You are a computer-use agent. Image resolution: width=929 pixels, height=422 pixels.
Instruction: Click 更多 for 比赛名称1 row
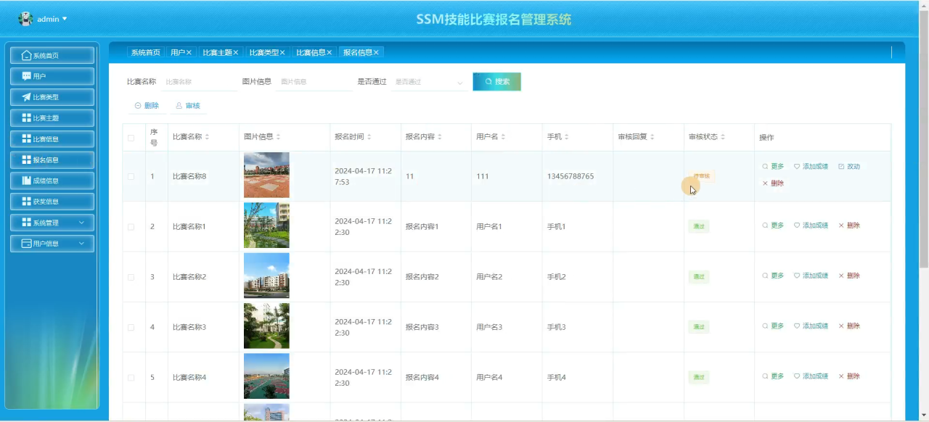coord(773,226)
